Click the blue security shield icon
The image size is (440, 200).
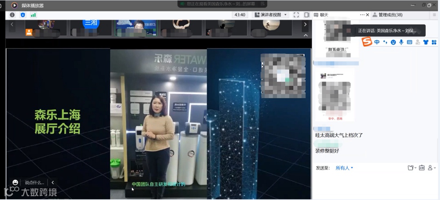23,15
